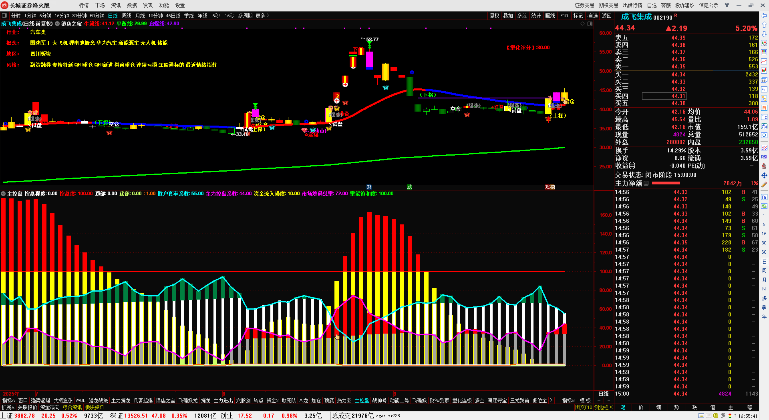Open the F10 company info icon in right toolbar
The width and height of the screenshot is (769, 420).
click(764, 90)
